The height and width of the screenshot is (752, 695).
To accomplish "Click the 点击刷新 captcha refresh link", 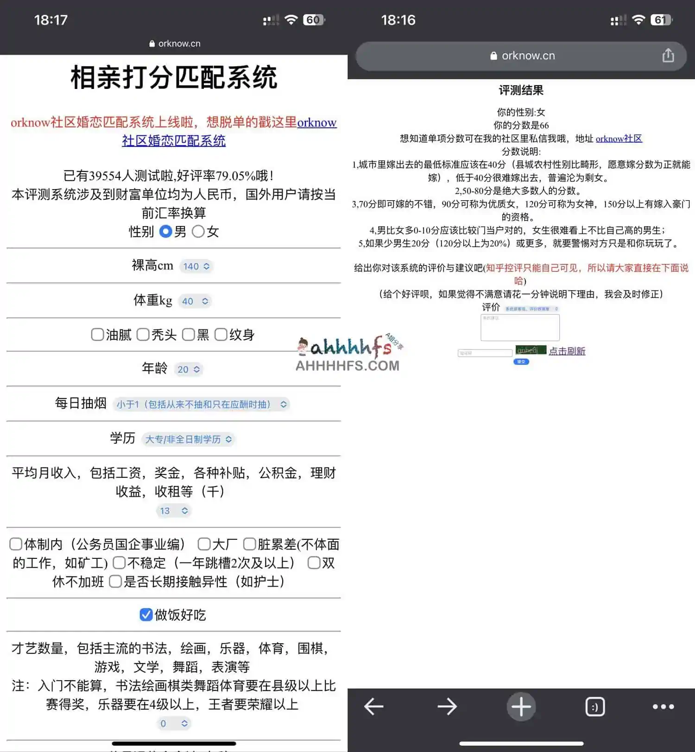I will (567, 351).
